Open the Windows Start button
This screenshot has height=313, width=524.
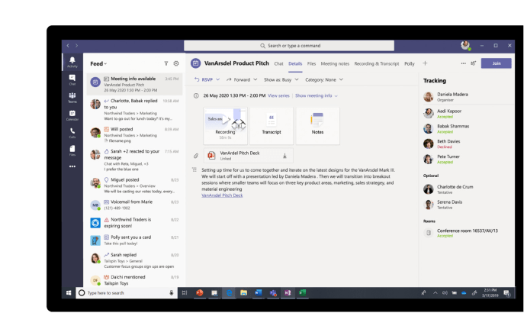click(x=69, y=292)
